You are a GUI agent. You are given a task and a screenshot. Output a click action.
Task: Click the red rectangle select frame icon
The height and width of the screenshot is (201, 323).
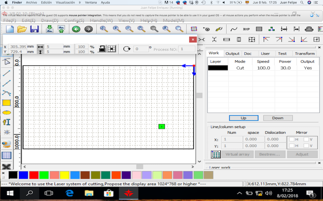point(194,29)
